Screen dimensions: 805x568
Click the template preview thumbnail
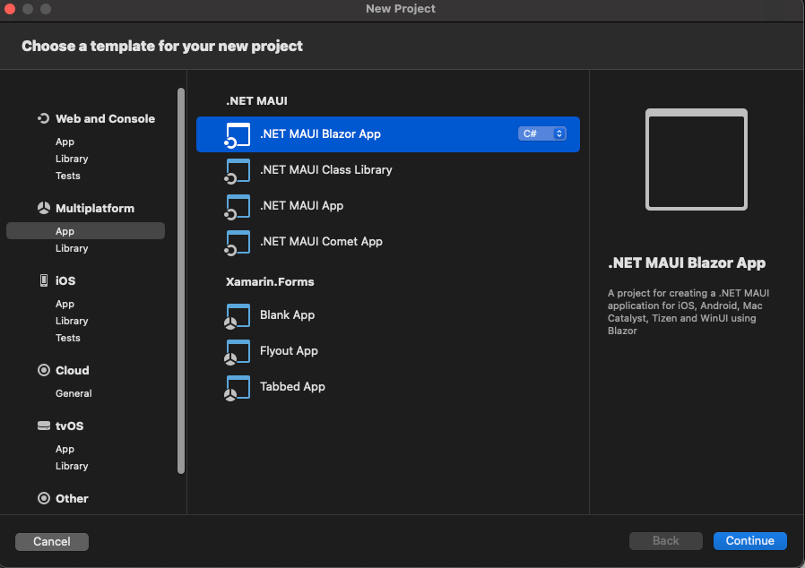(697, 159)
